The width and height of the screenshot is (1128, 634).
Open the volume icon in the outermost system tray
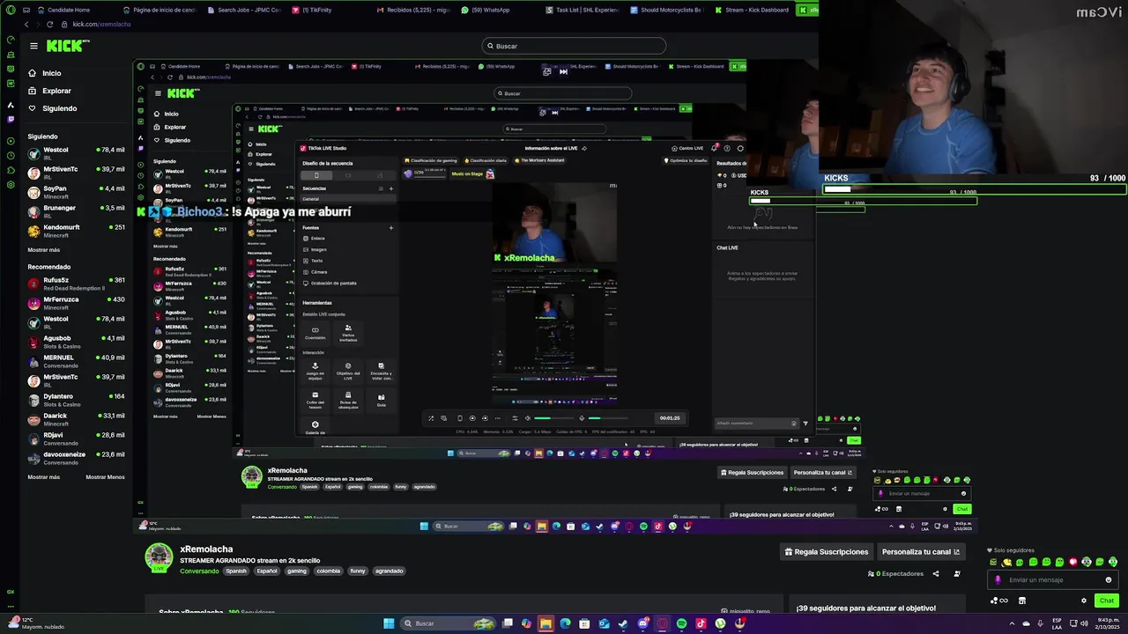(x=1085, y=623)
